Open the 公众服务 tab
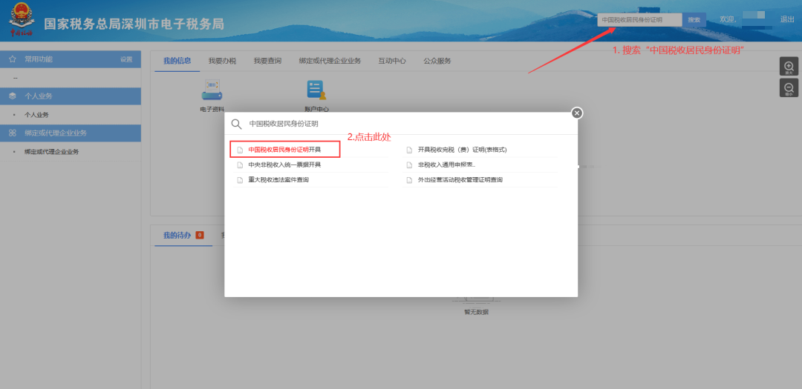The image size is (802, 389). click(437, 61)
